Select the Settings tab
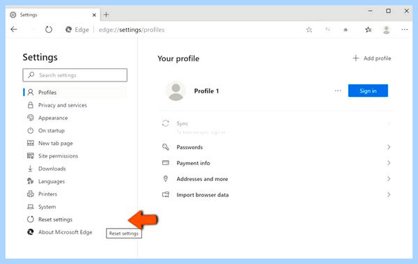 click(54, 15)
